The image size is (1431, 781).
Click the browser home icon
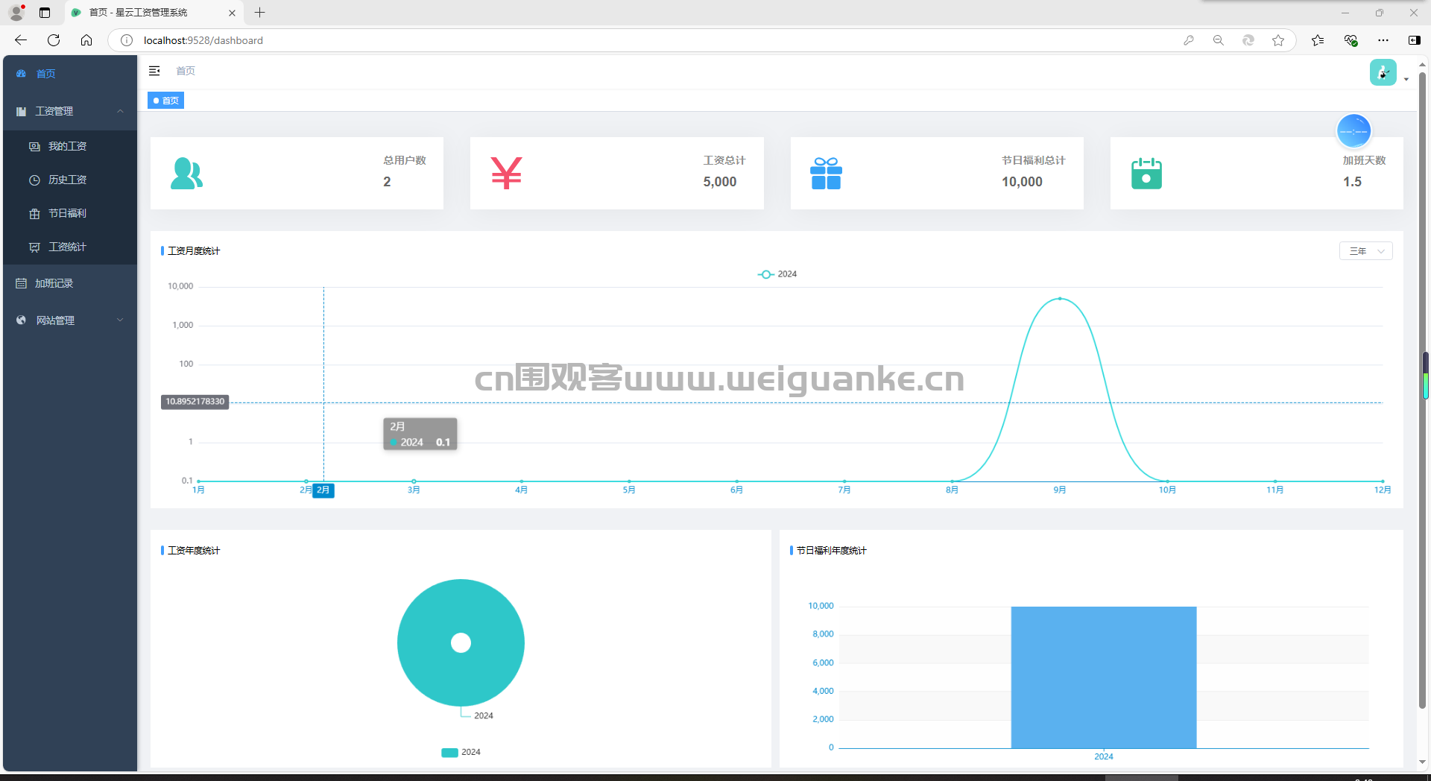86,40
